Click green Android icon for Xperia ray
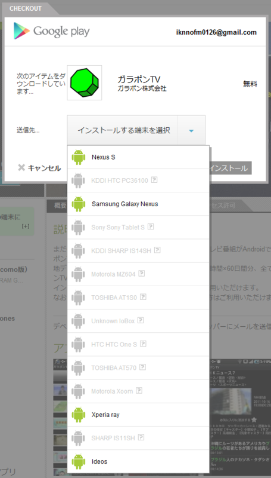This screenshot has height=478, width=271. [79, 415]
